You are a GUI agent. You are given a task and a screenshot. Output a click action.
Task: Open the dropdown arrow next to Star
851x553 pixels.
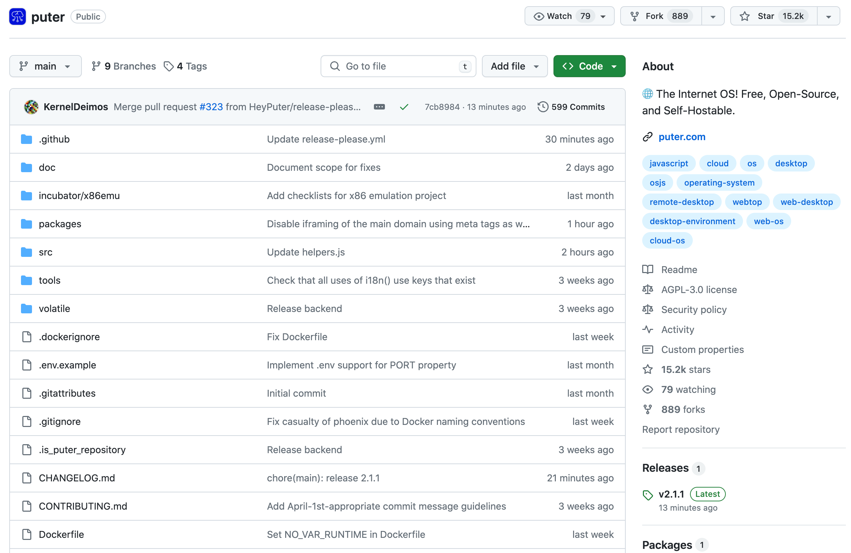(828, 16)
